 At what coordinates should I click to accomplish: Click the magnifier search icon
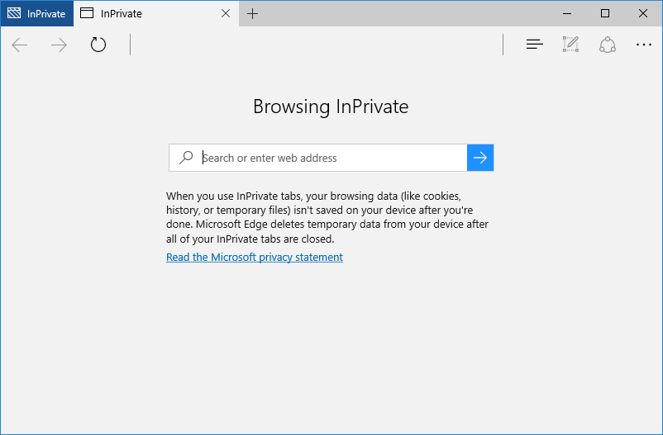click(186, 158)
